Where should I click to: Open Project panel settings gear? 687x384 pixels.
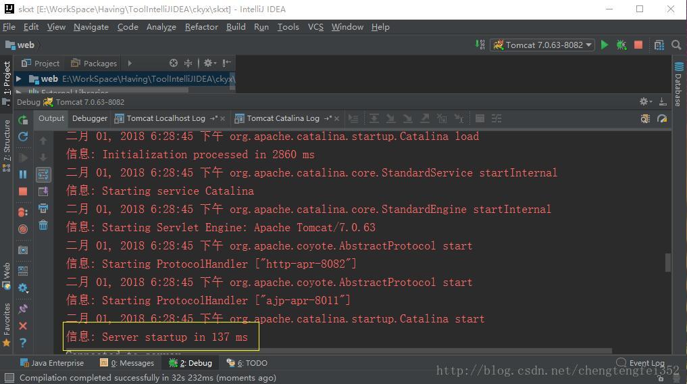coord(209,63)
